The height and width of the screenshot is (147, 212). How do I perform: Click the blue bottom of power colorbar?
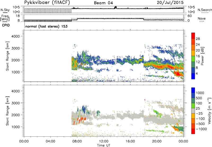(x=193, y=76)
